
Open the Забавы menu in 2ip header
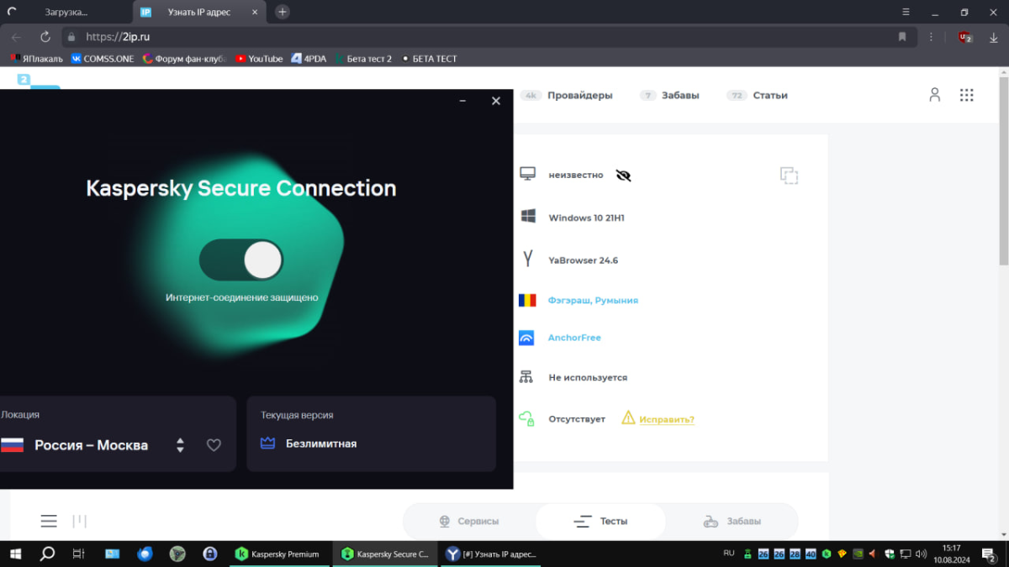click(680, 95)
